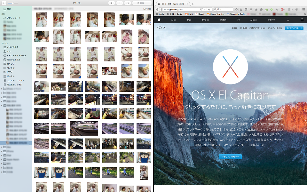Open Mac in Apple site navigation
Image resolution: width=307 pixels, height=192 pixels.
point(173,20)
